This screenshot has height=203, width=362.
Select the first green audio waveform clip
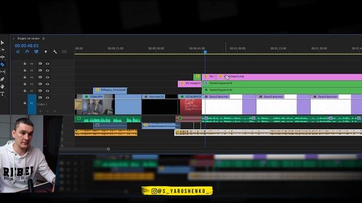(108, 119)
